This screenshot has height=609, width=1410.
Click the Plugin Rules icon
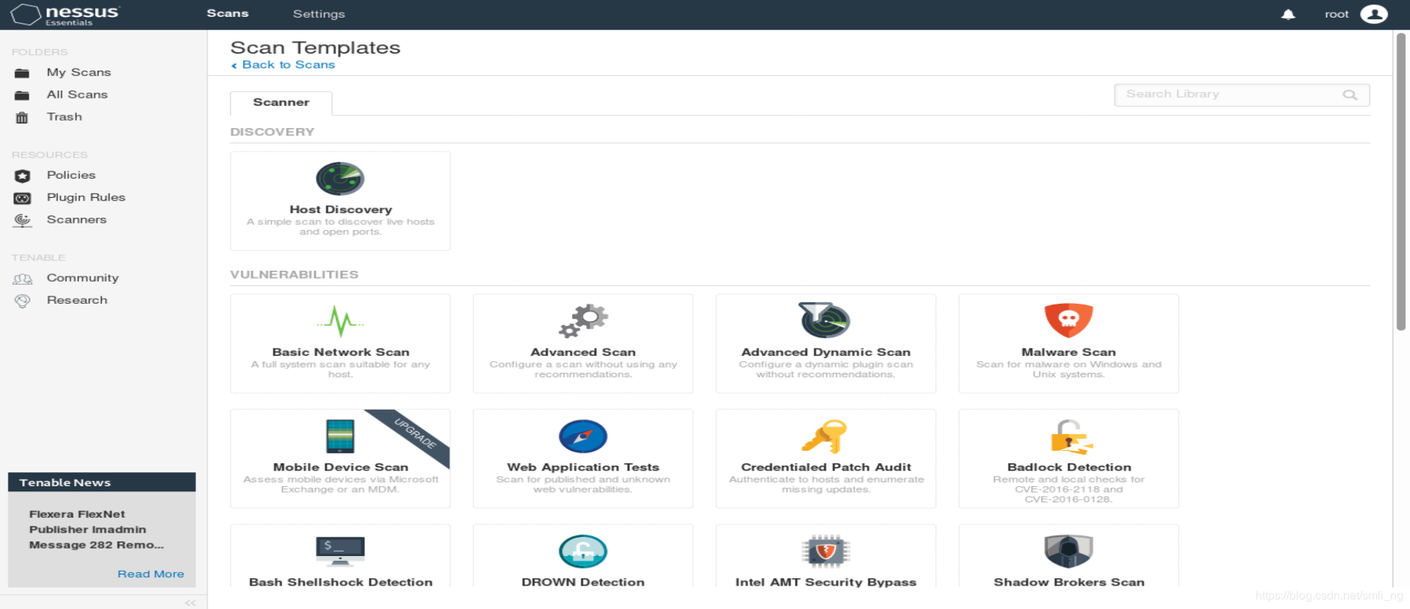[x=22, y=198]
